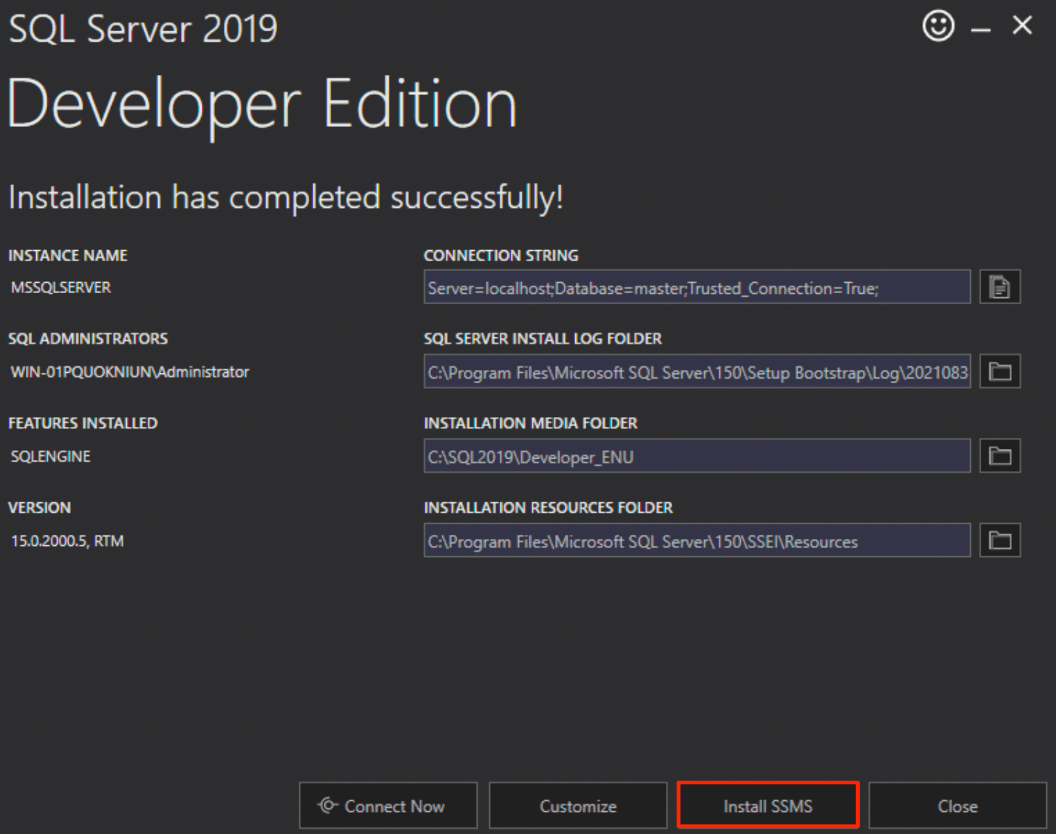
Task: Focus the install log folder path field
Action: (697, 372)
